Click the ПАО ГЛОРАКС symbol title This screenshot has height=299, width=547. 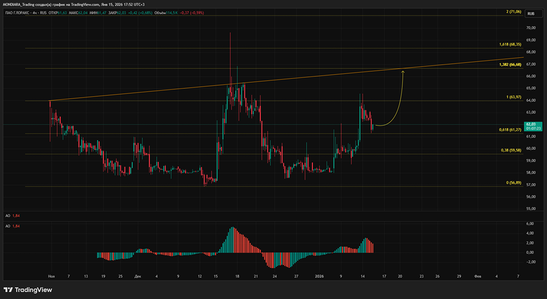coord(18,13)
